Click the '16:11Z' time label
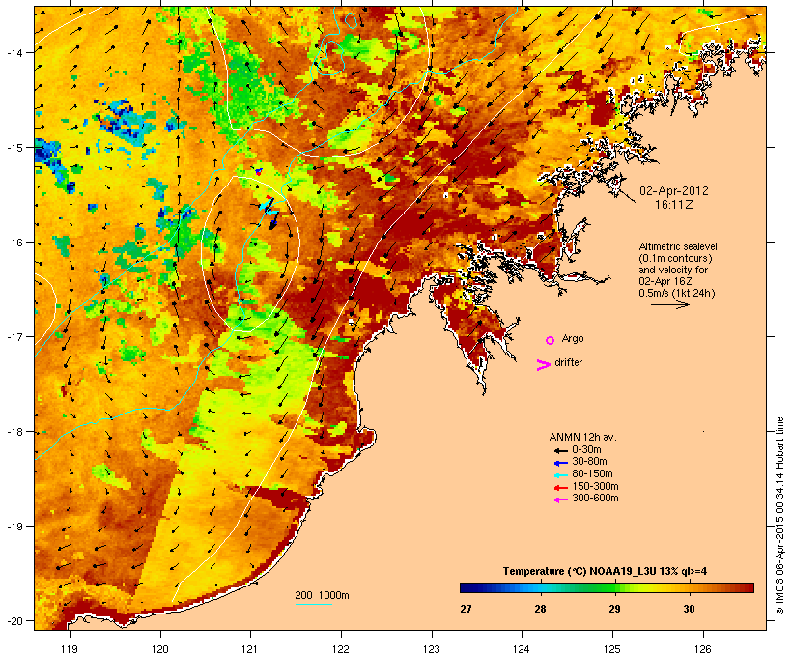 point(674,205)
